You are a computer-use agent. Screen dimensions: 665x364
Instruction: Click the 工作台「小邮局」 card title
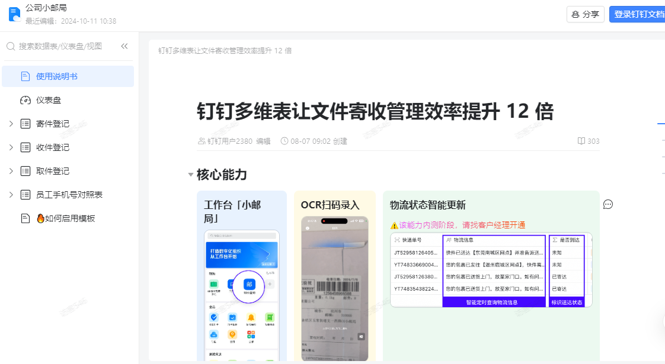coord(232,211)
